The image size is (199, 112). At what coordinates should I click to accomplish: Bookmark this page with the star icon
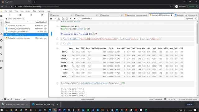(171, 7)
